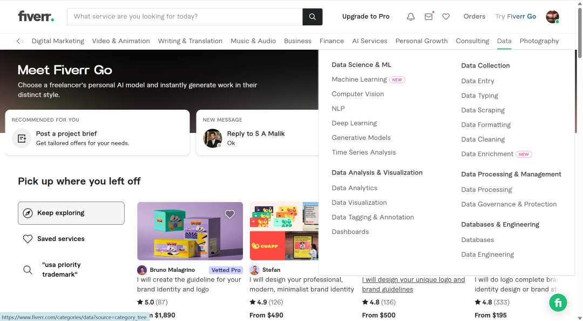
Task: Open "usa priority trademark" recent search
Action: pos(62,270)
